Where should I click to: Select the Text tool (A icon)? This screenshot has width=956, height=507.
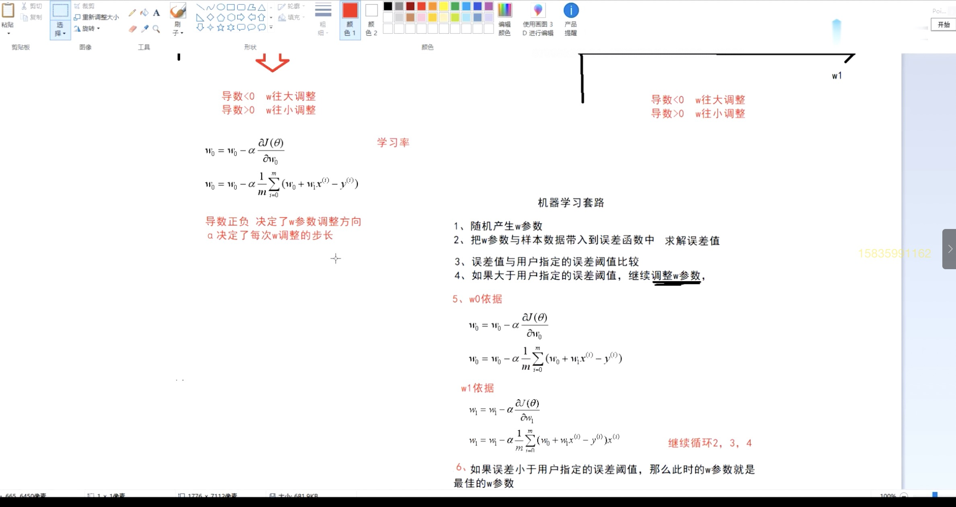pos(156,13)
